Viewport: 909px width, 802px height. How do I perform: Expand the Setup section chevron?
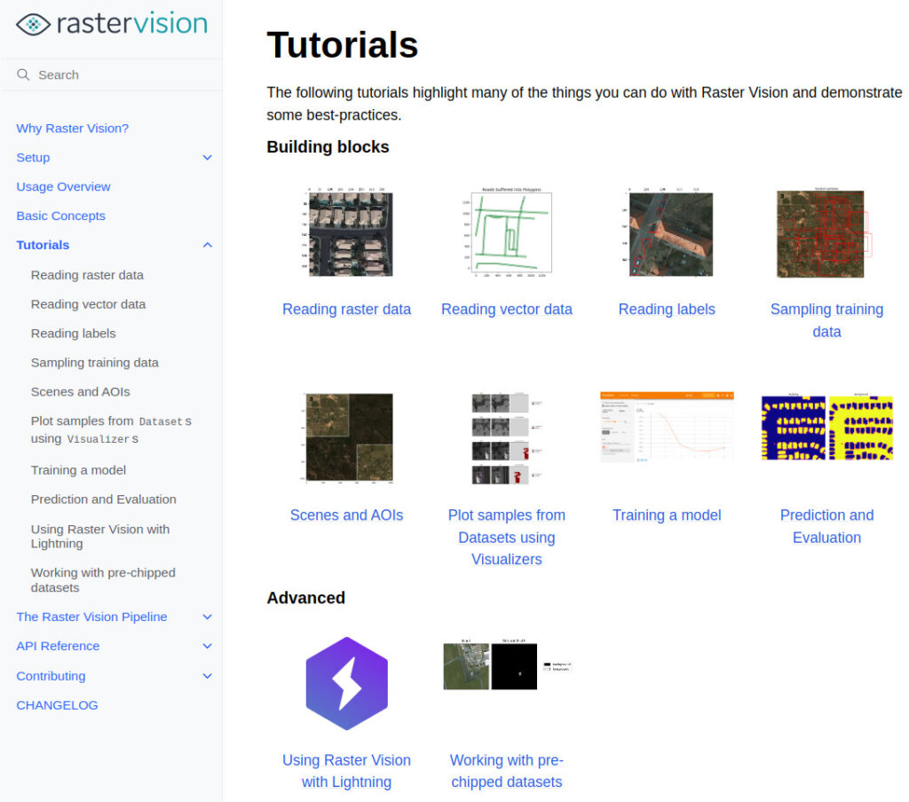click(x=208, y=157)
